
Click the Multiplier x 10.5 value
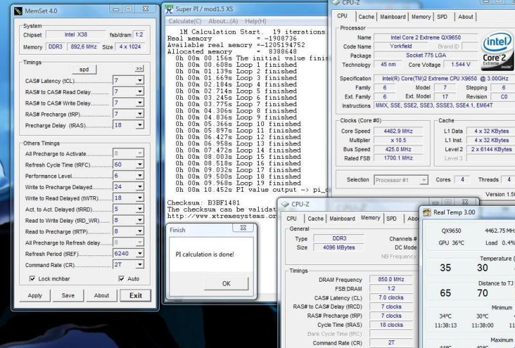(x=398, y=140)
